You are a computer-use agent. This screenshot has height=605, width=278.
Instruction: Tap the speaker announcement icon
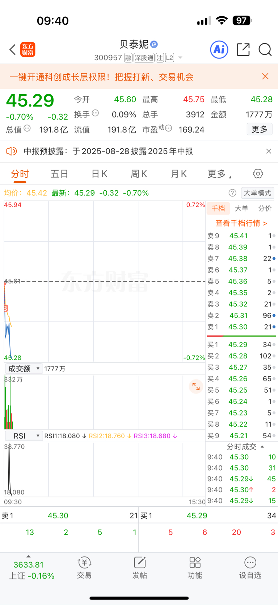click(x=12, y=151)
